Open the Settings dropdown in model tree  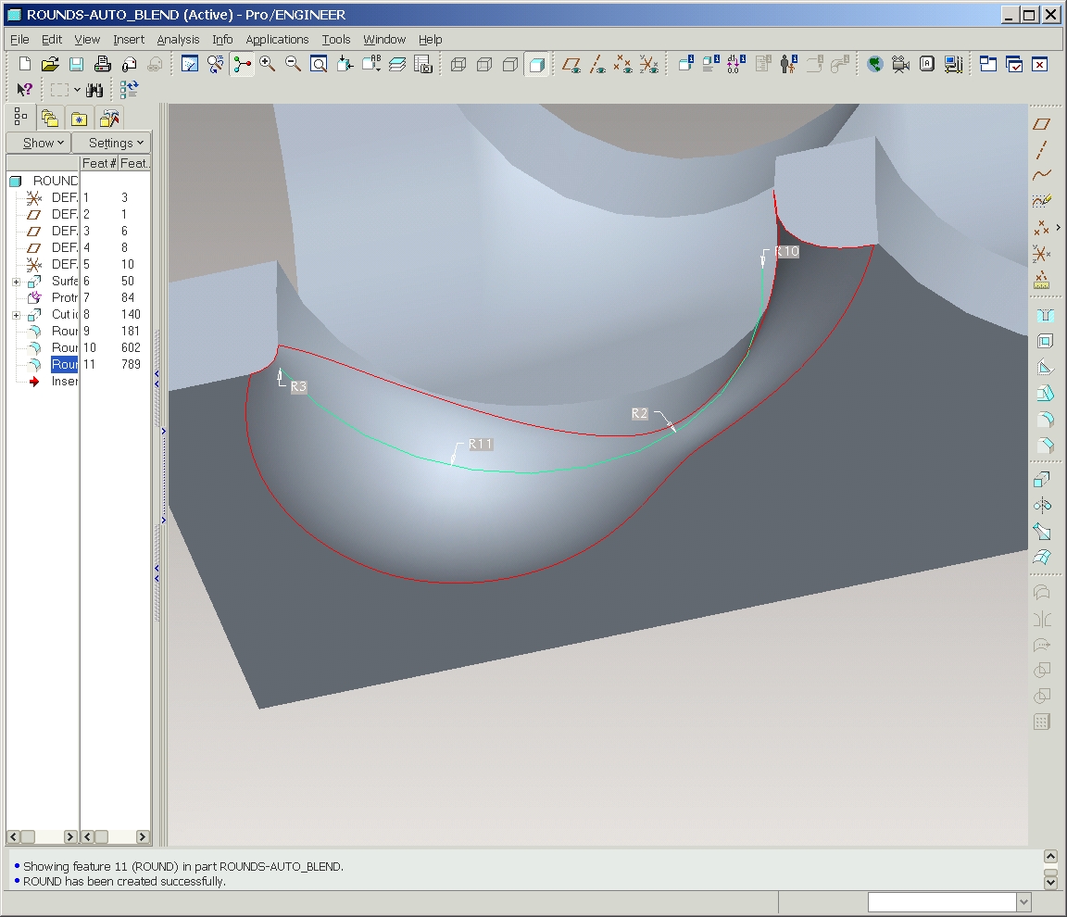pos(113,143)
